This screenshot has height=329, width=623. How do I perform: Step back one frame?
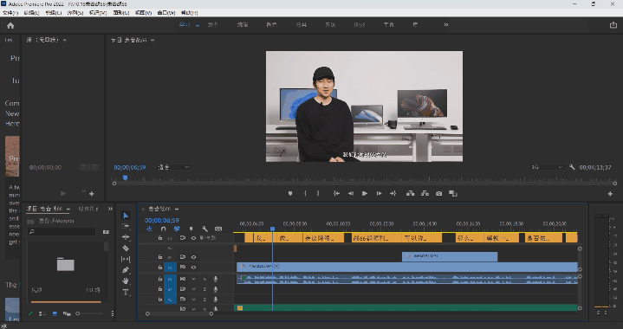[351, 193]
